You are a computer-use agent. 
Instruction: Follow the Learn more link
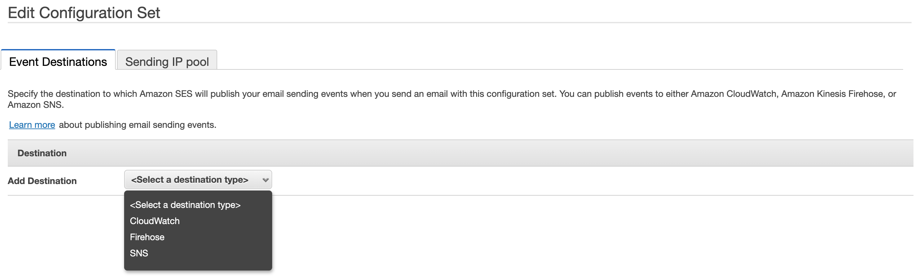[32, 125]
